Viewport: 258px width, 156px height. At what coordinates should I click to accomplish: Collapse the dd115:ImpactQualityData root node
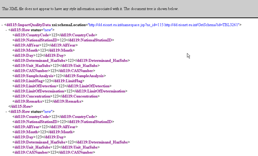click(x=2, y=25)
